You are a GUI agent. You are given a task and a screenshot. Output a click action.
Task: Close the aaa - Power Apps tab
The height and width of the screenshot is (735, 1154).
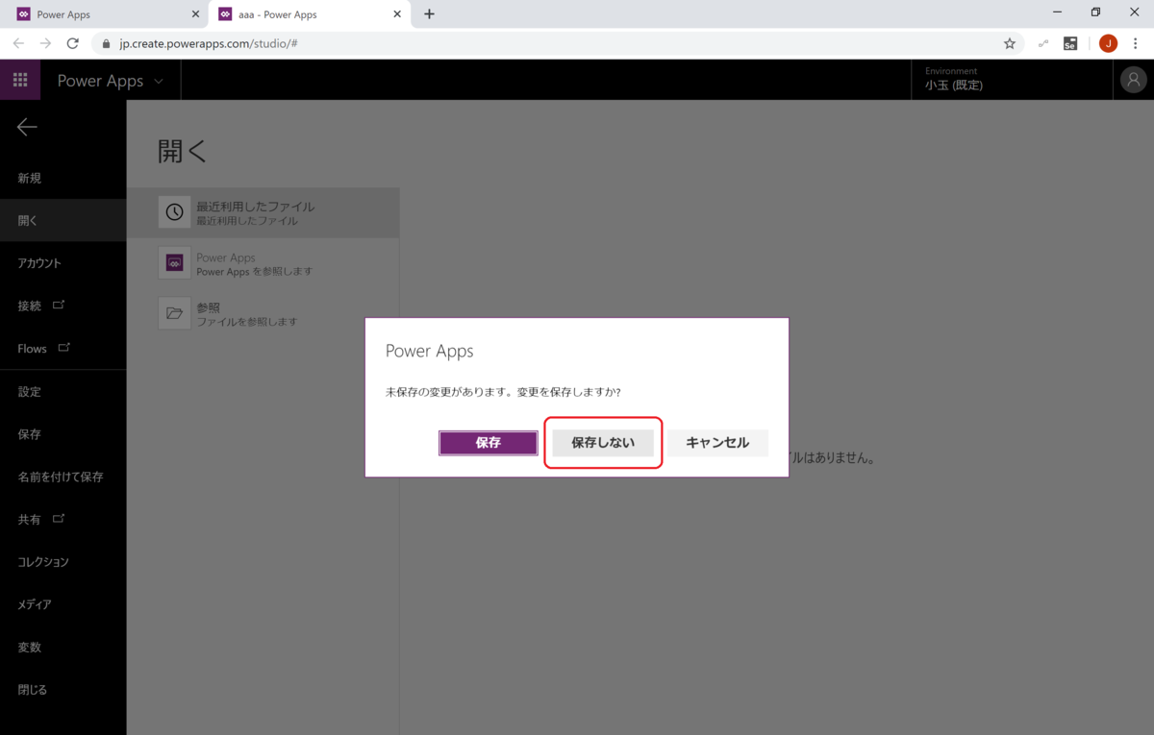point(396,14)
